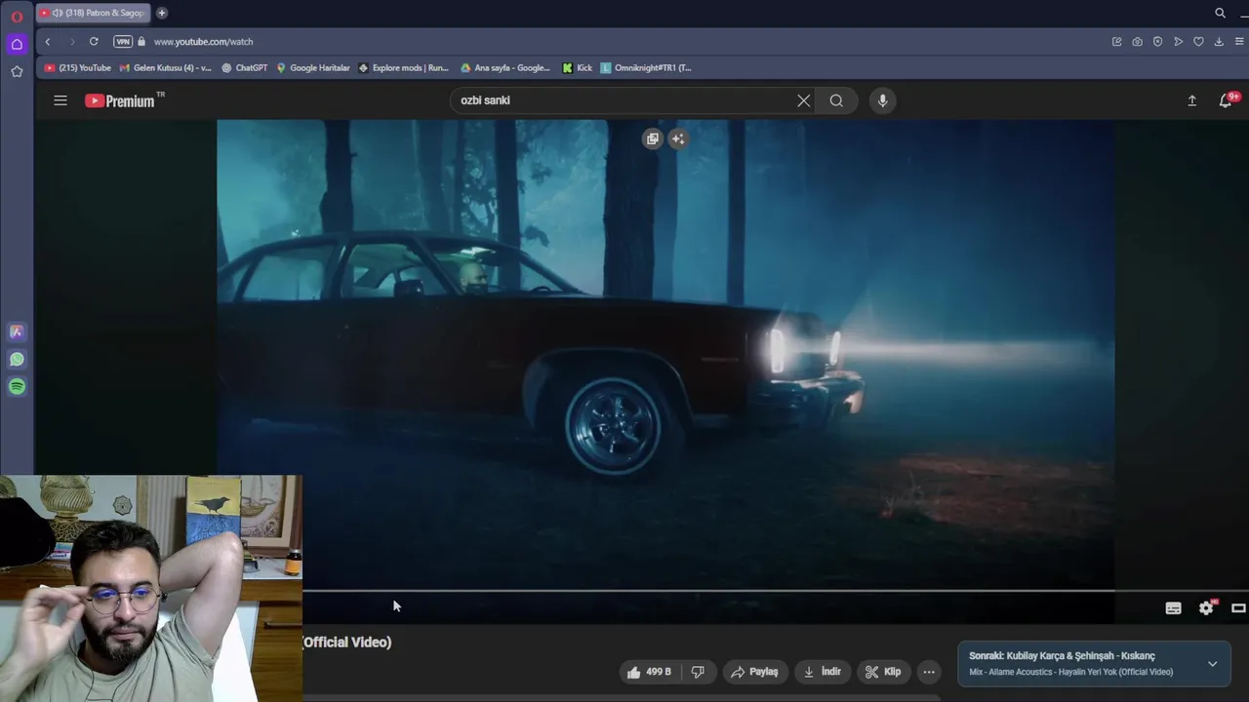Open the Google Haritalar bookmark
Viewport: 1249px width, 702px height.
tap(312, 68)
